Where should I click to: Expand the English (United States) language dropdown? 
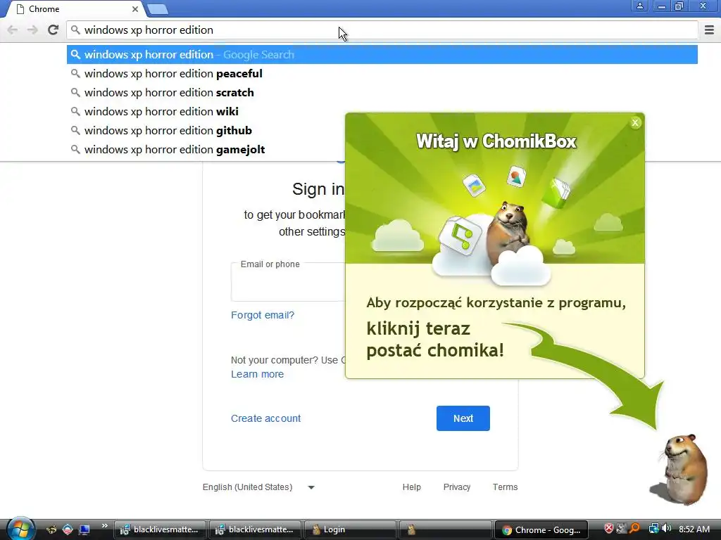(258, 487)
